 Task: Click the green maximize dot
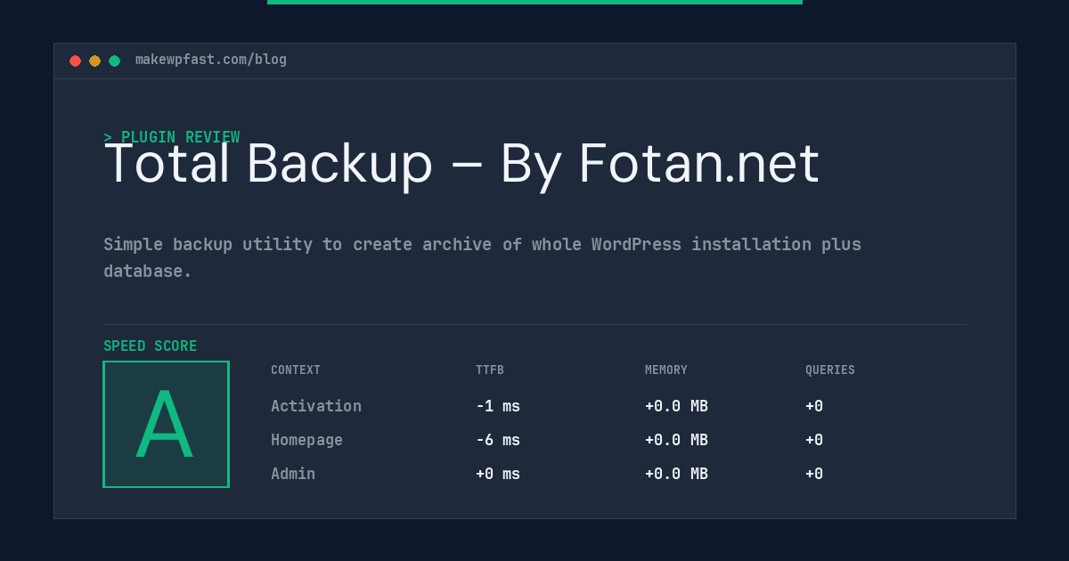(x=114, y=61)
